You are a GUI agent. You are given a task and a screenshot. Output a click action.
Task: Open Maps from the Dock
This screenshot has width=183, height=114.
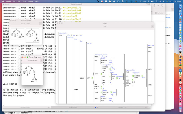click(180, 30)
